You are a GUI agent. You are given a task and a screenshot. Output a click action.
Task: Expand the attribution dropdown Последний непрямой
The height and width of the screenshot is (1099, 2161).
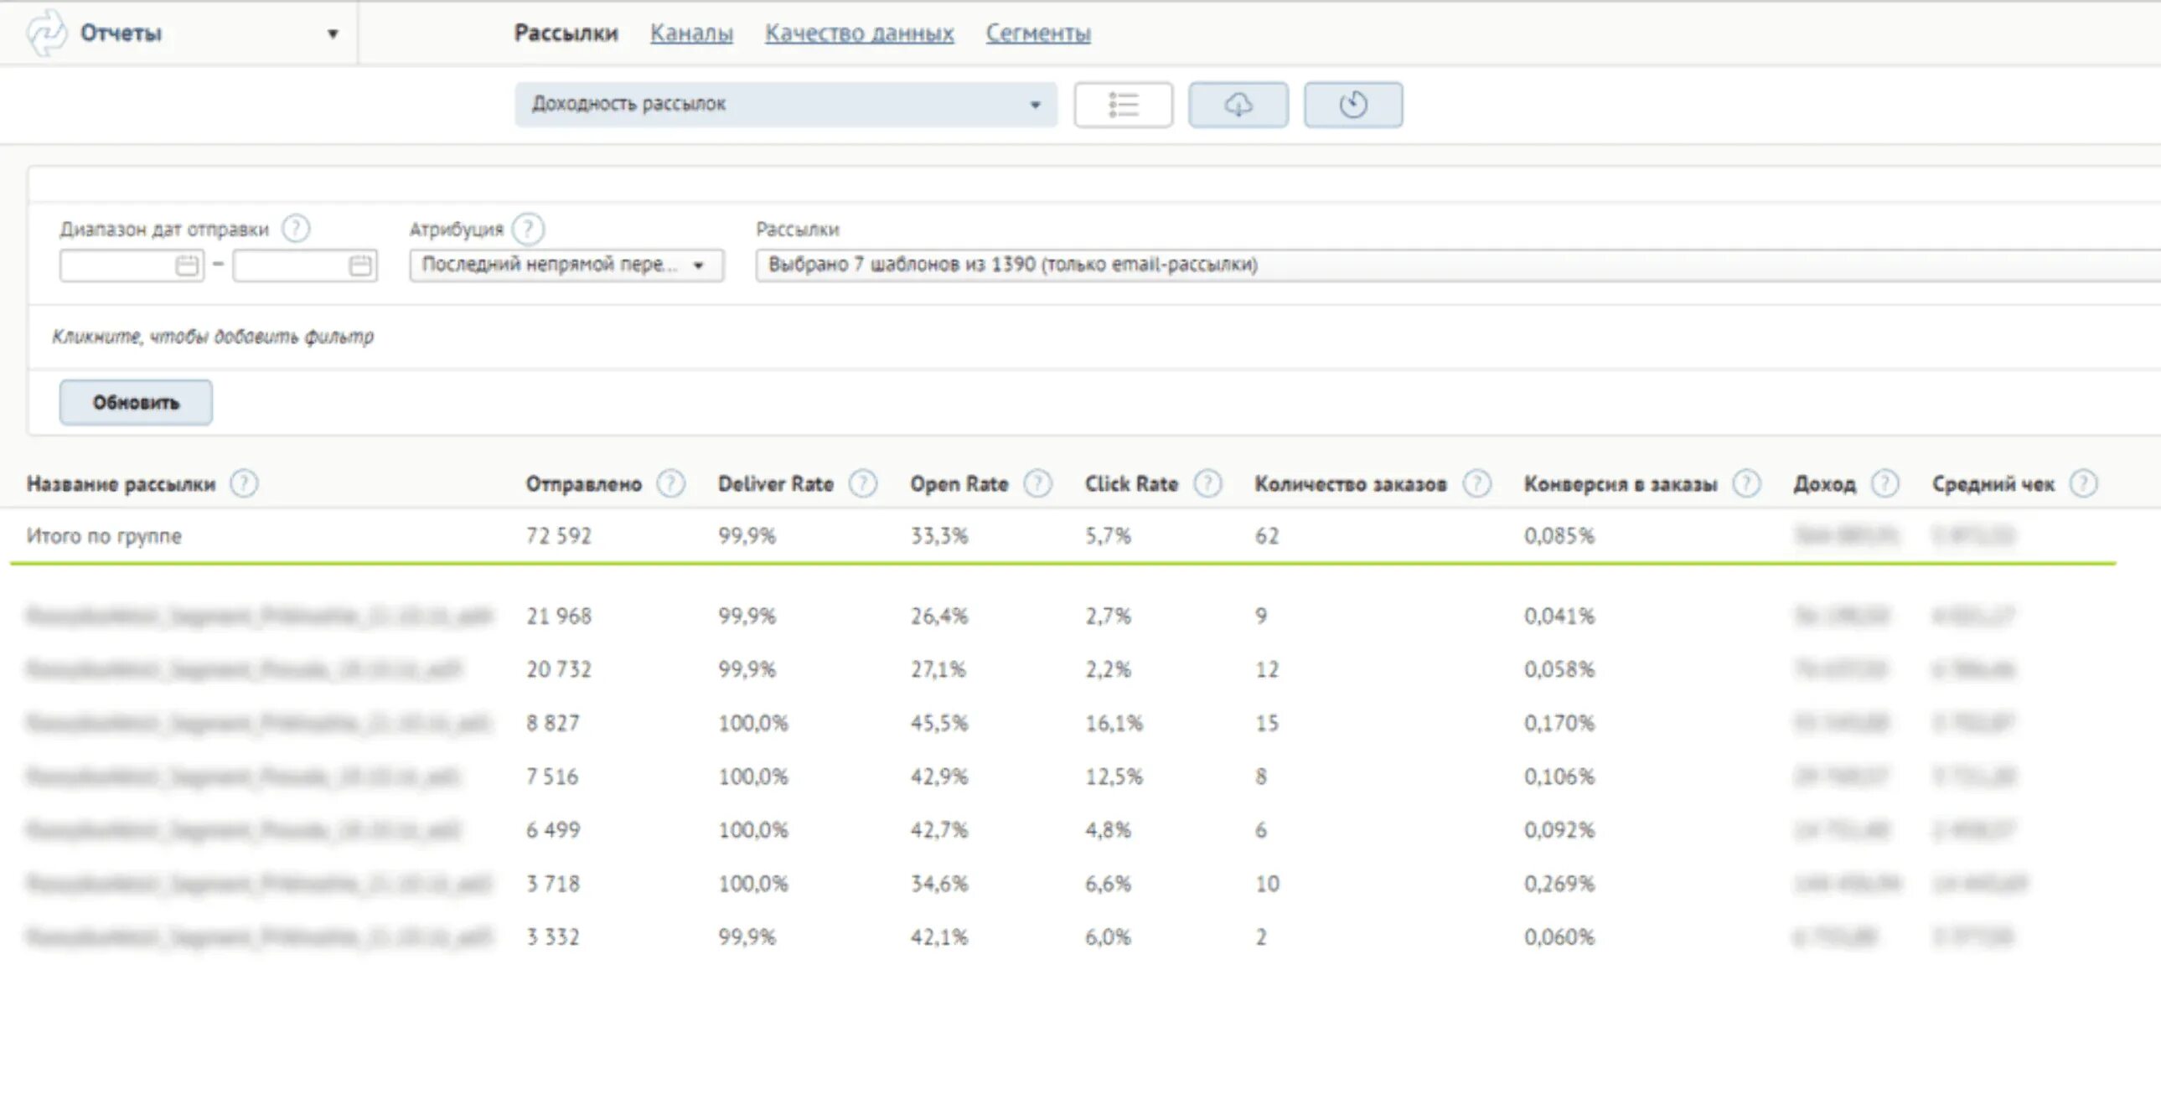566,265
